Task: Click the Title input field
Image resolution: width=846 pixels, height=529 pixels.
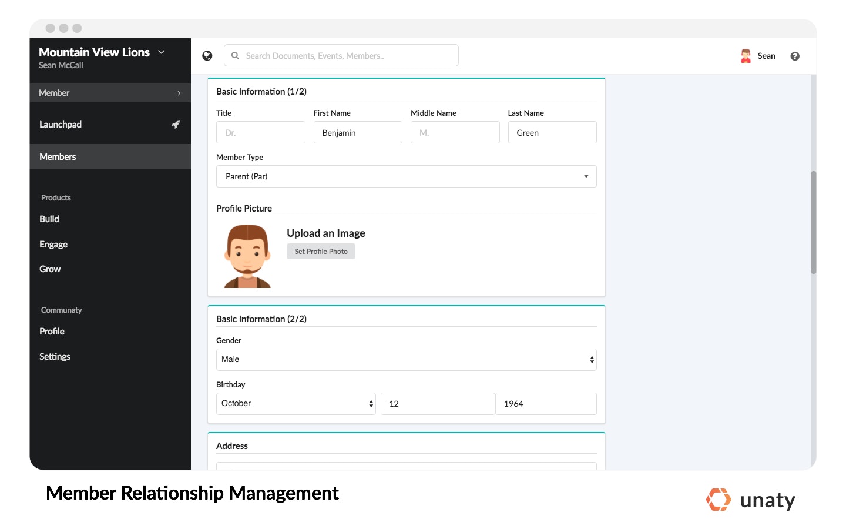Action: (x=261, y=132)
